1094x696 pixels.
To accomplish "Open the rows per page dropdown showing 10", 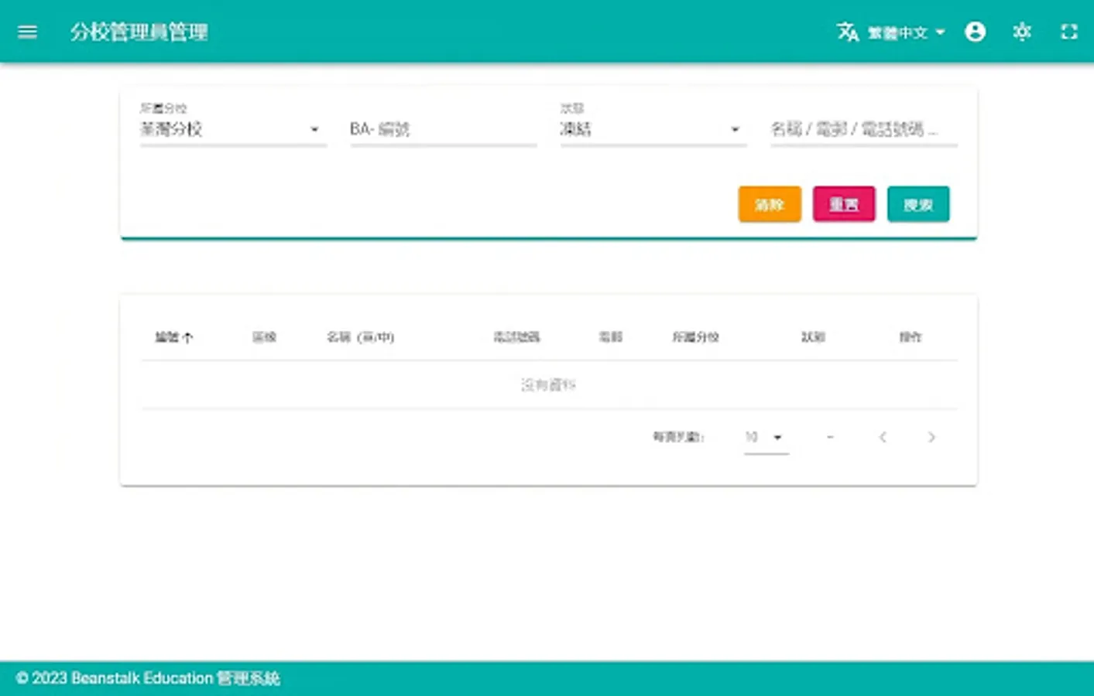I will click(766, 438).
